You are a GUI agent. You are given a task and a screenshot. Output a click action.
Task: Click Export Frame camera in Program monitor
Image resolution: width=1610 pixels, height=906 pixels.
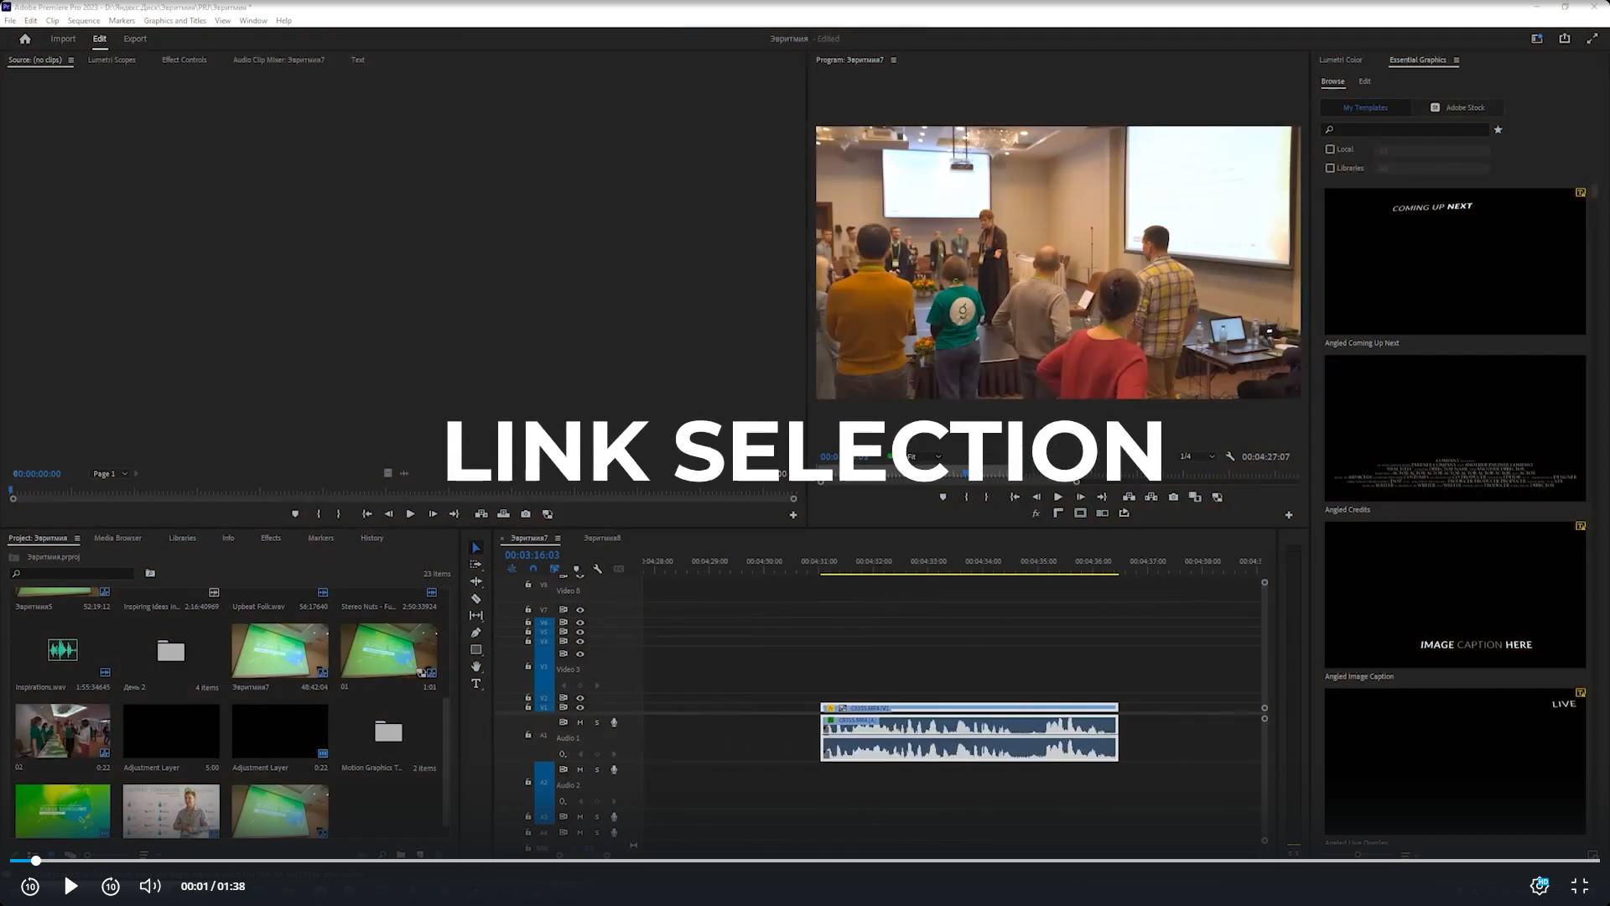pos(1173,497)
